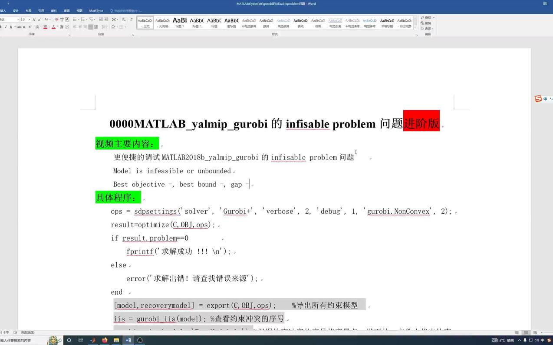The height and width of the screenshot is (345, 553).
Task: Apply text highlight color
Action: [45, 27]
